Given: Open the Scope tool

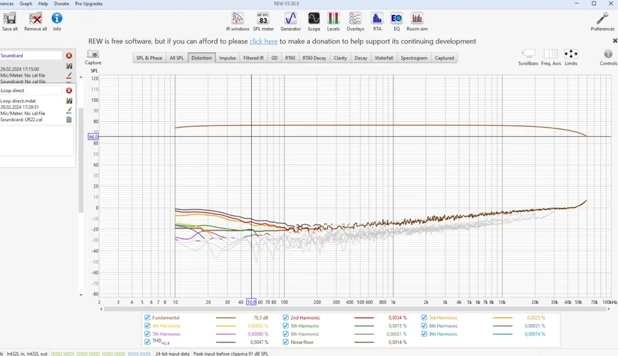Looking at the screenshot, I should tap(314, 19).
